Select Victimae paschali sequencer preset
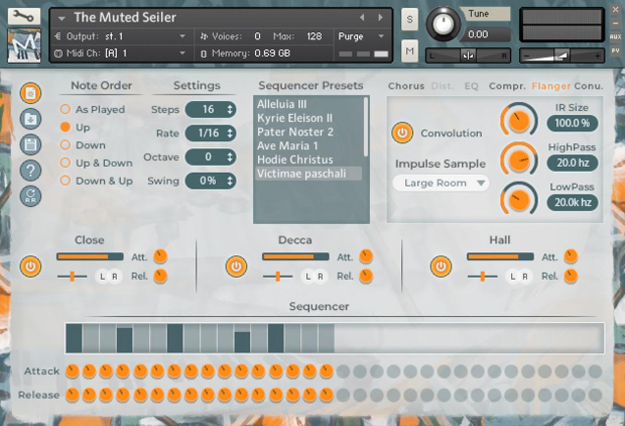The image size is (625, 426). [309, 174]
